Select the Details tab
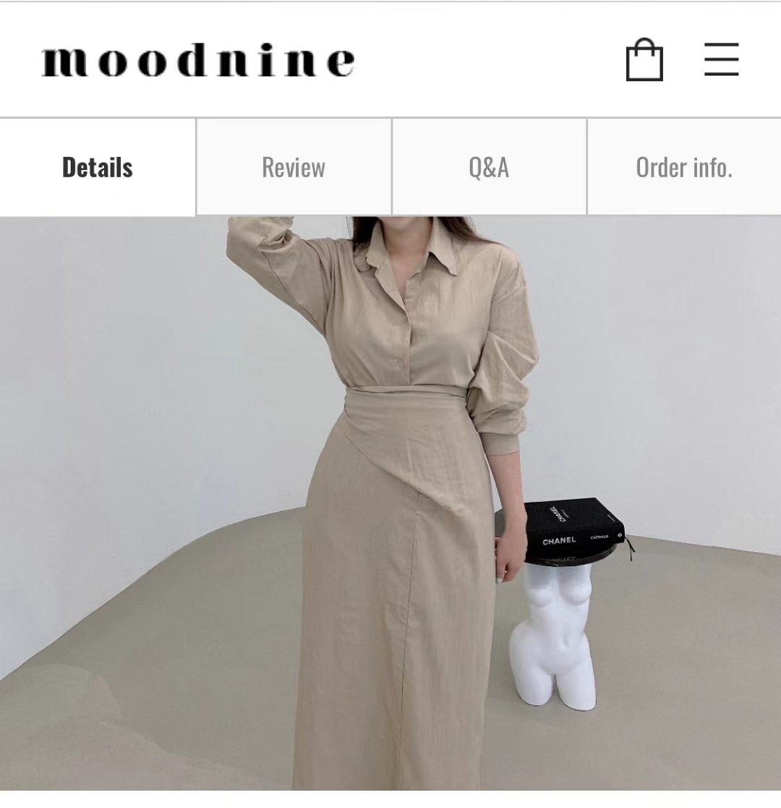The height and width of the screenshot is (808, 781). (x=98, y=167)
